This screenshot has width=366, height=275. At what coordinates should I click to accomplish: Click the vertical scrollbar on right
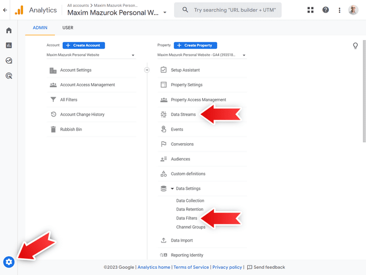click(364, 91)
